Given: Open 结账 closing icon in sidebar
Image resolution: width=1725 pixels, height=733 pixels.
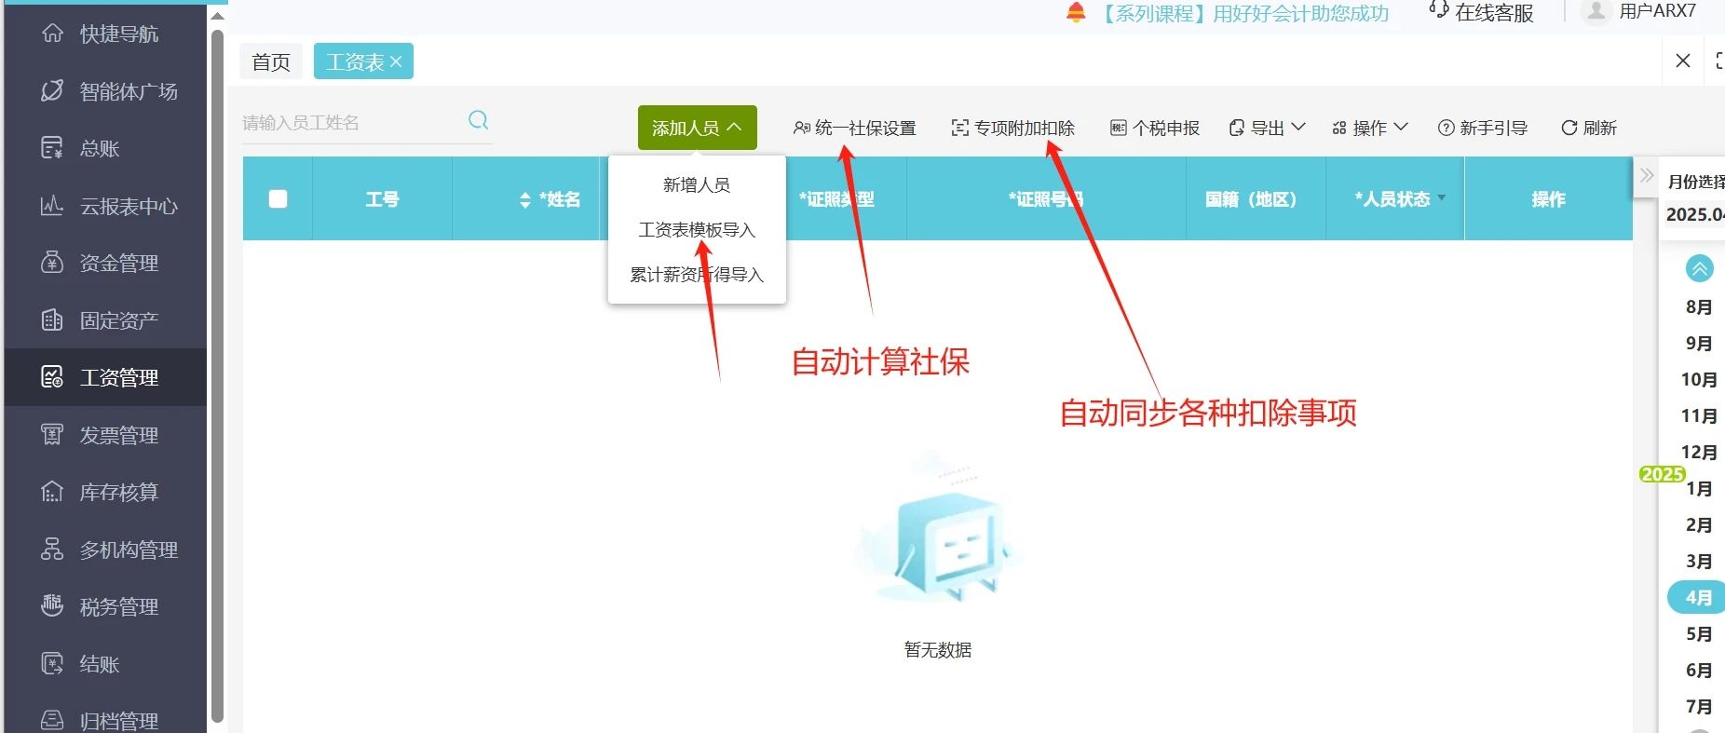Looking at the screenshot, I should (x=52, y=664).
